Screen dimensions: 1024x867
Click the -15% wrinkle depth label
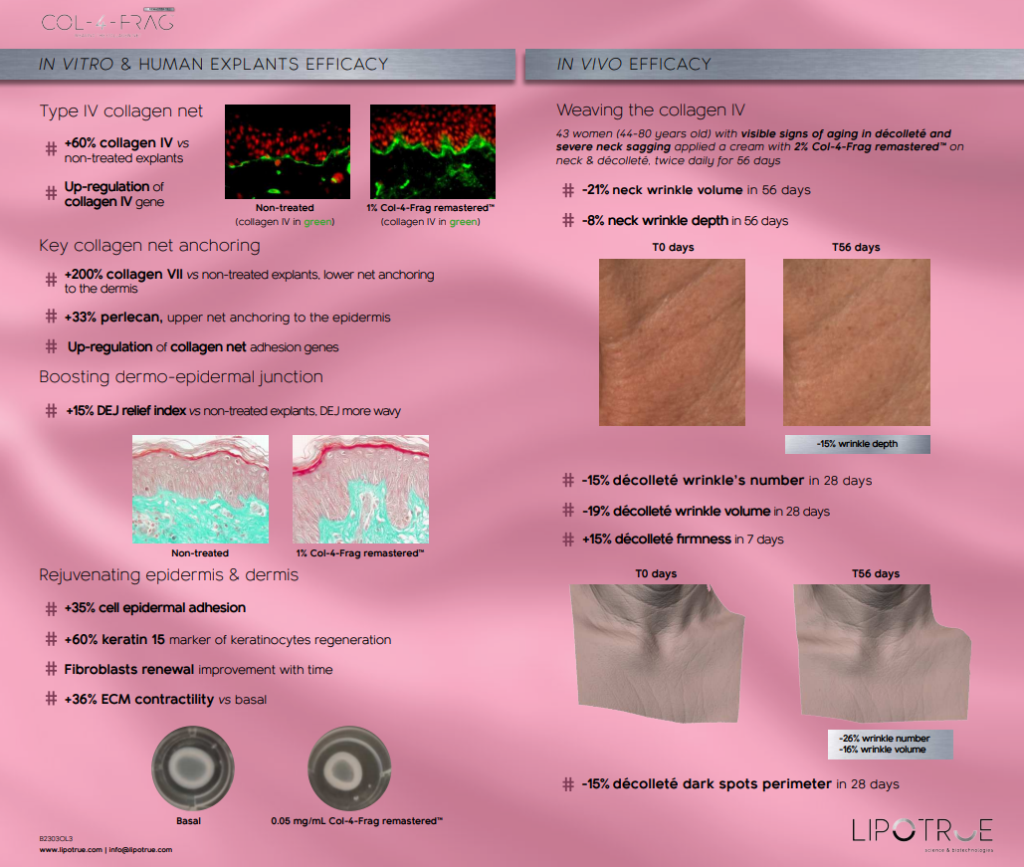858,444
